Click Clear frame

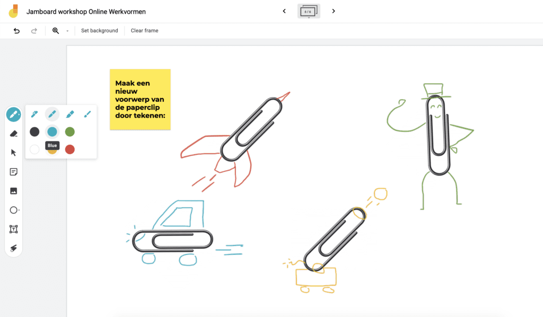coord(144,30)
